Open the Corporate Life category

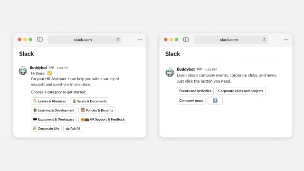tap(46, 128)
